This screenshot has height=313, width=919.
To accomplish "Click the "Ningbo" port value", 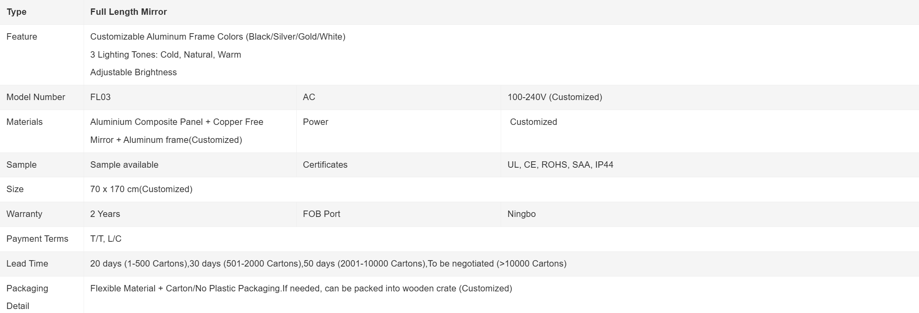I will (521, 214).
